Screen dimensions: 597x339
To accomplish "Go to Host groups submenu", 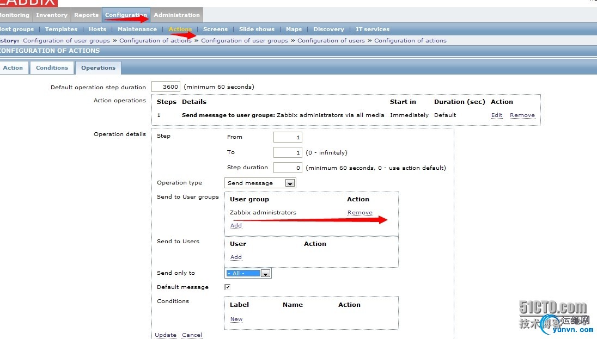I will click(17, 29).
